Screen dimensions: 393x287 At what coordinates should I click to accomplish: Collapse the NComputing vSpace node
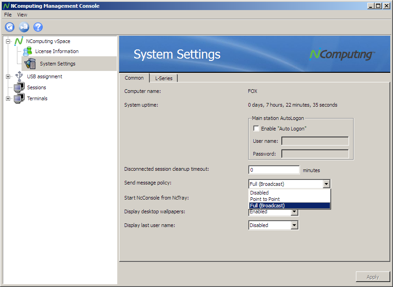pyautogui.click(x=8, y=41)
